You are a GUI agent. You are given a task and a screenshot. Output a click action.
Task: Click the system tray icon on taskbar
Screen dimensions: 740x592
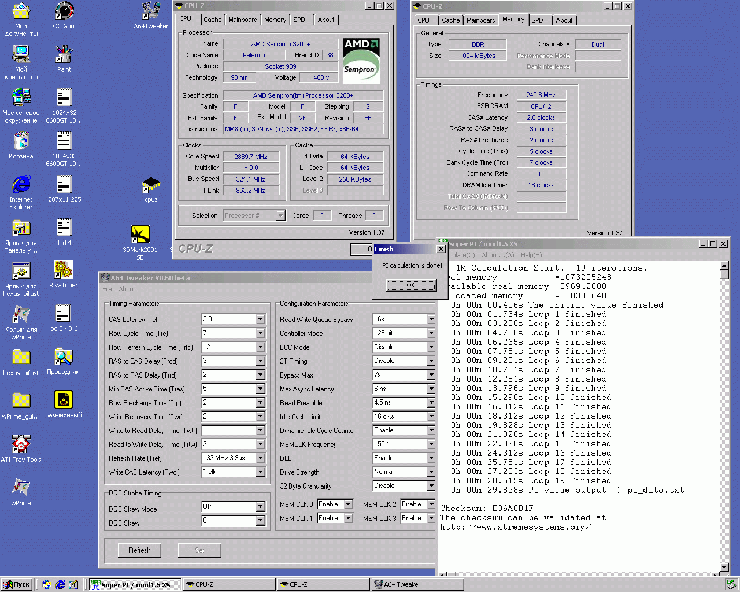pyautogui.click(x=731, y=584)
